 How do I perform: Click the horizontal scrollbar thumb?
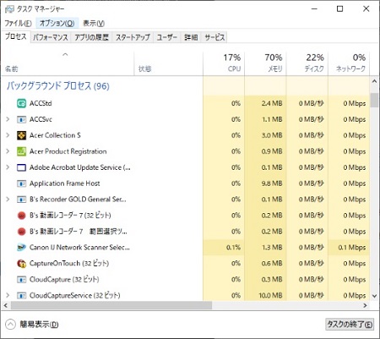coord(111,305)
